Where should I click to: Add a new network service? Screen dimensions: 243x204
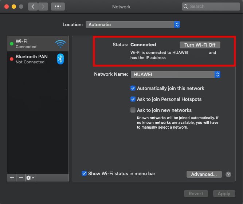pyautogui.click(x=12, y=177)
